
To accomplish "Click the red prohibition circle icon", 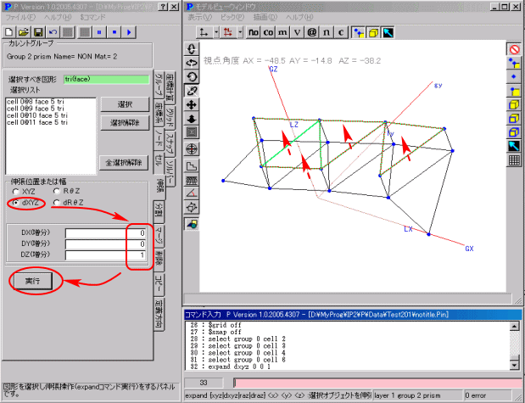I will pyautogui.click(x=514, y=49).
